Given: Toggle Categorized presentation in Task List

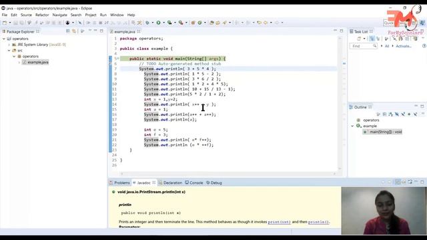Looking at the screenshot, I should pyautogui.click(x=372, y=39).
